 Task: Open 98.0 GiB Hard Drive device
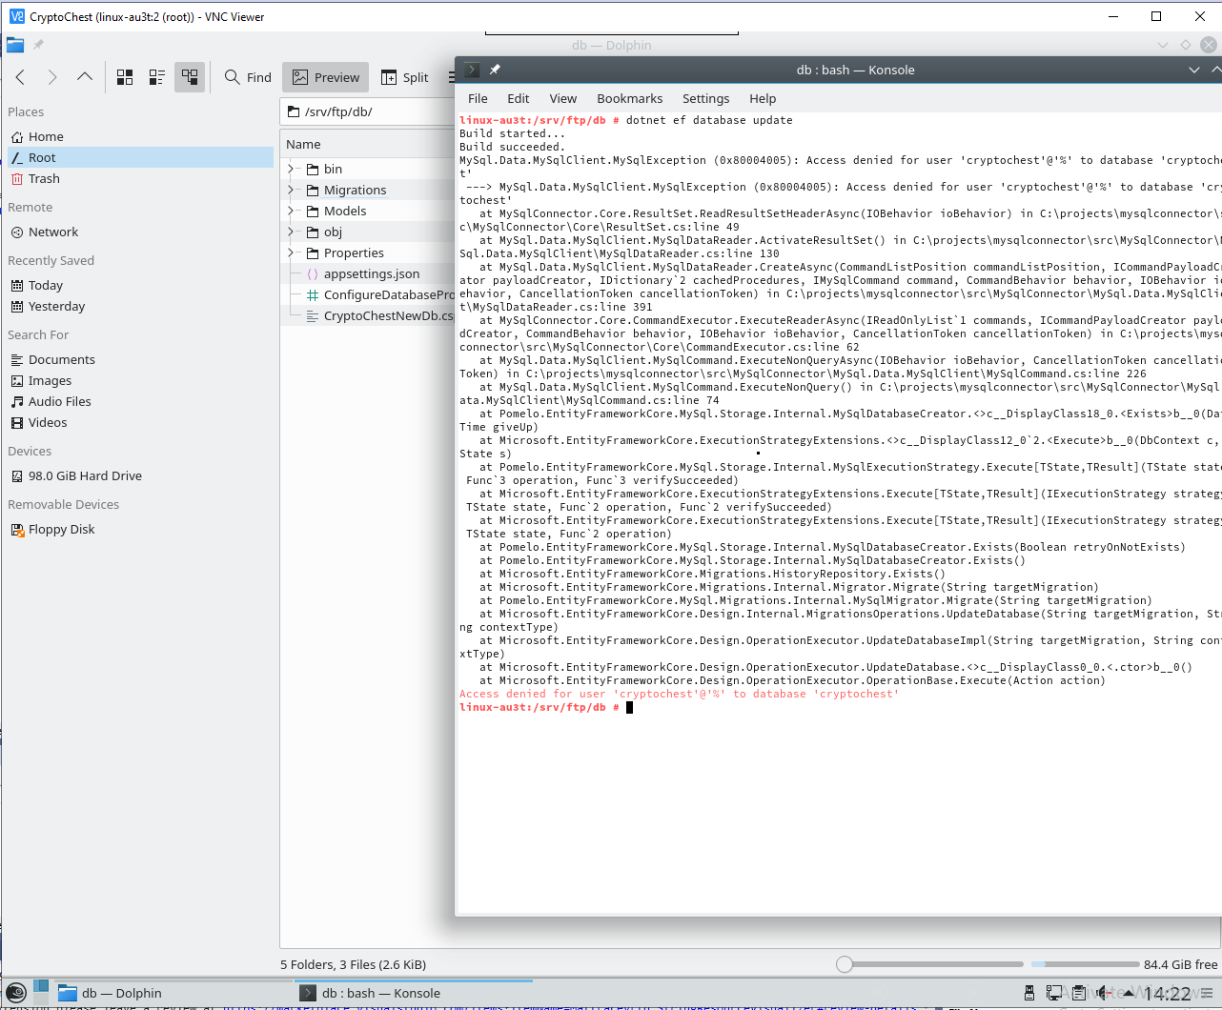[140, 475]
